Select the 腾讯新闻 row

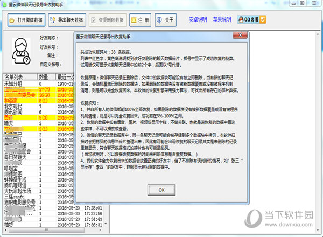(x=39, y=112)
